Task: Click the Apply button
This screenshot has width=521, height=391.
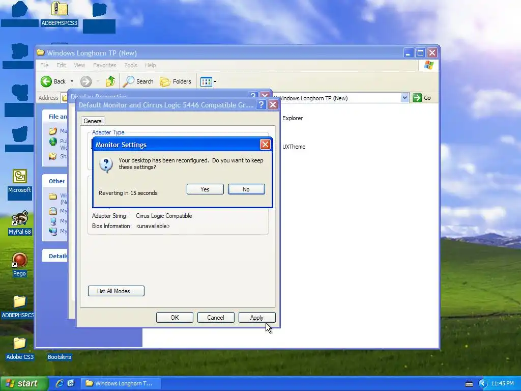Action: (257, 318)
